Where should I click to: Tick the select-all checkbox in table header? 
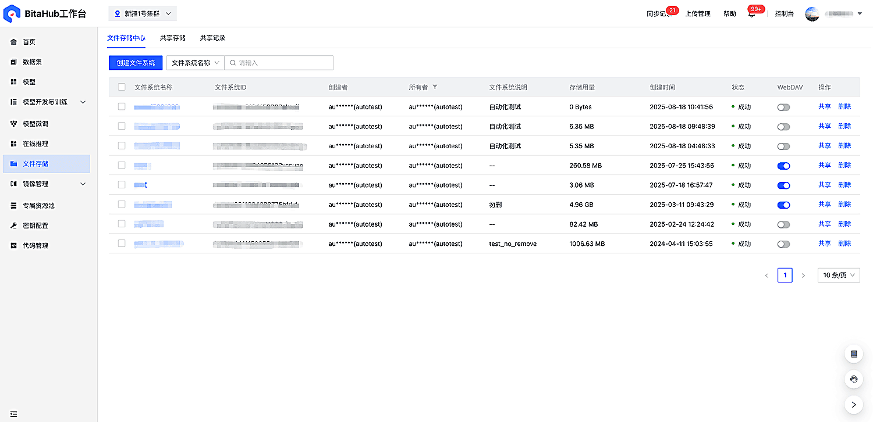pos(122,87)
